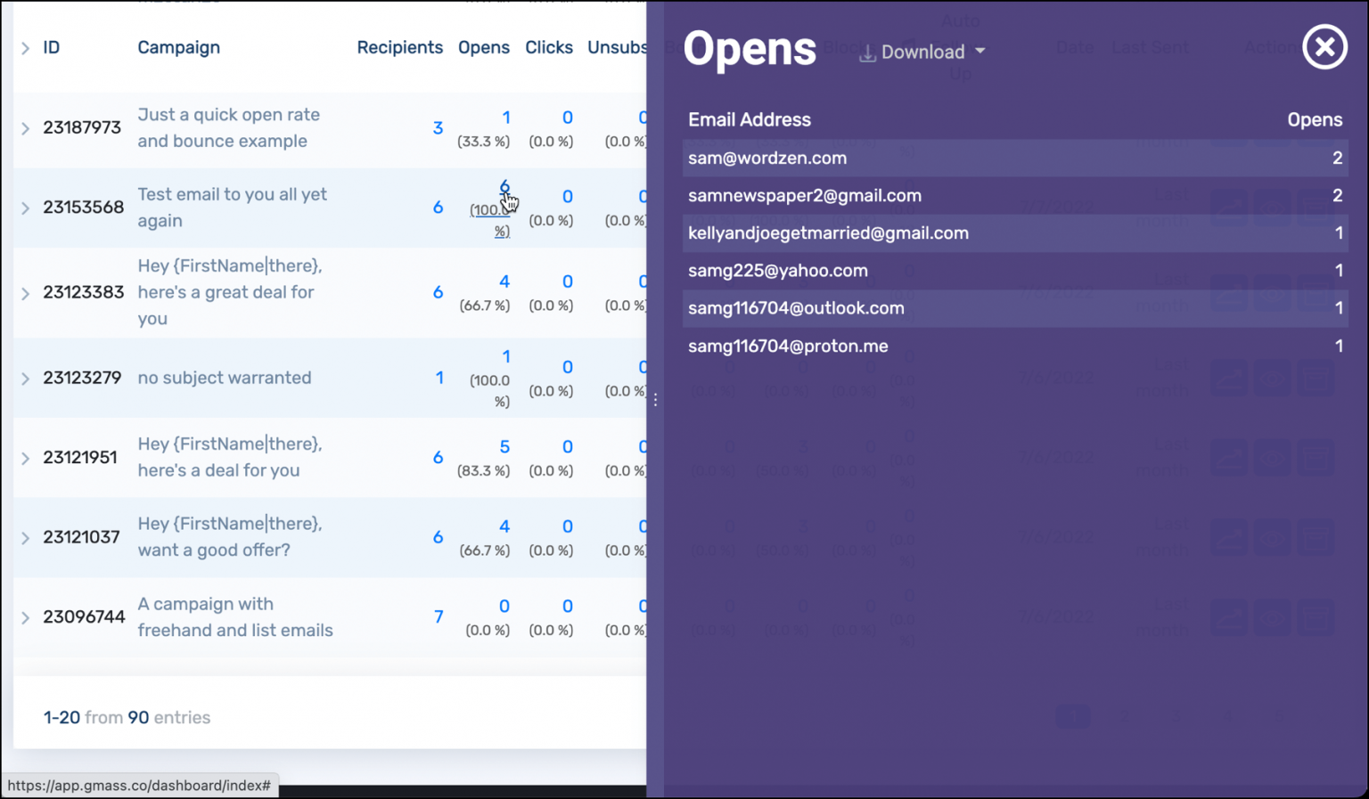
Task: Click the Email Address column header
Action: click(749, 119)
